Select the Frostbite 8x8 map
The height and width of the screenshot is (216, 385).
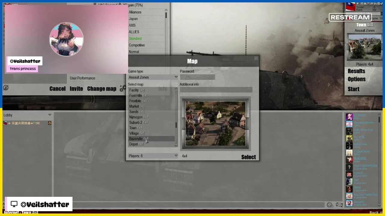151,101
